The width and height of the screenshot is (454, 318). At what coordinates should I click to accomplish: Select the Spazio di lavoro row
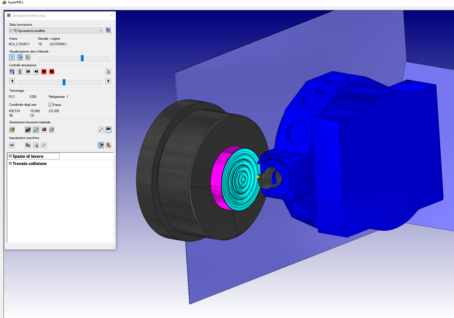tap(60, 156)
